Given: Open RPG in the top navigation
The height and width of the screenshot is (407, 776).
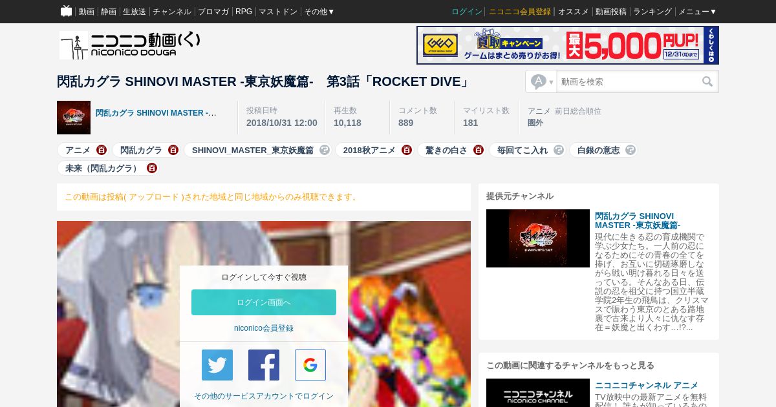Looking at the screenshot, I should click(x=244, y=12).
